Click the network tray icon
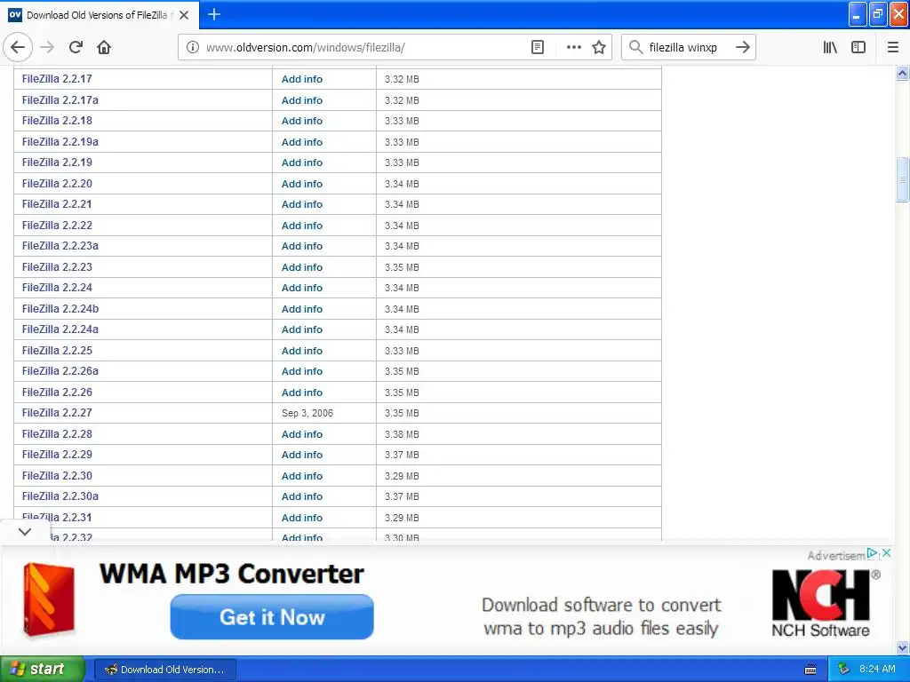This screenshot has height=682, width=910. [x=844, y=670]
